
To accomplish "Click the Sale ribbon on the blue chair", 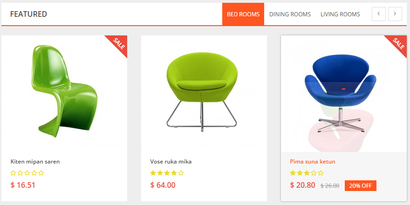I will (x=398, y=44).
